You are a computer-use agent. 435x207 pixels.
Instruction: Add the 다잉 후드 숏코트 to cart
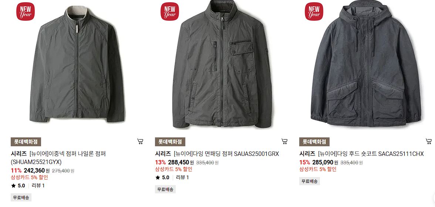pos(429,141)
